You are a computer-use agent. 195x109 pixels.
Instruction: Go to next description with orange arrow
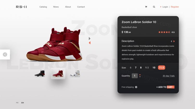[x=174, y=41]
